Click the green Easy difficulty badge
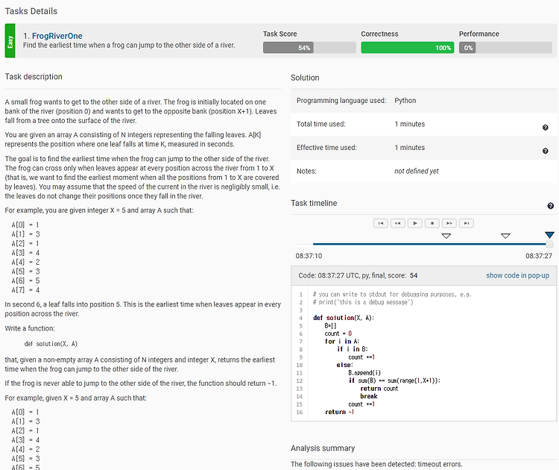The image size is (559, 470). (x=10, y=40)
